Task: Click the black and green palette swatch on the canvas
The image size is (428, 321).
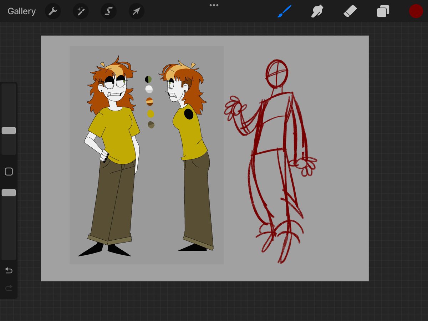Action: [x=148, y=79]
